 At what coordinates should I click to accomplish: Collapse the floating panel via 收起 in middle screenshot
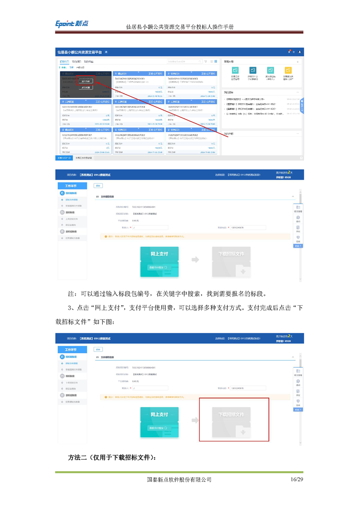(x=298, y=246)
